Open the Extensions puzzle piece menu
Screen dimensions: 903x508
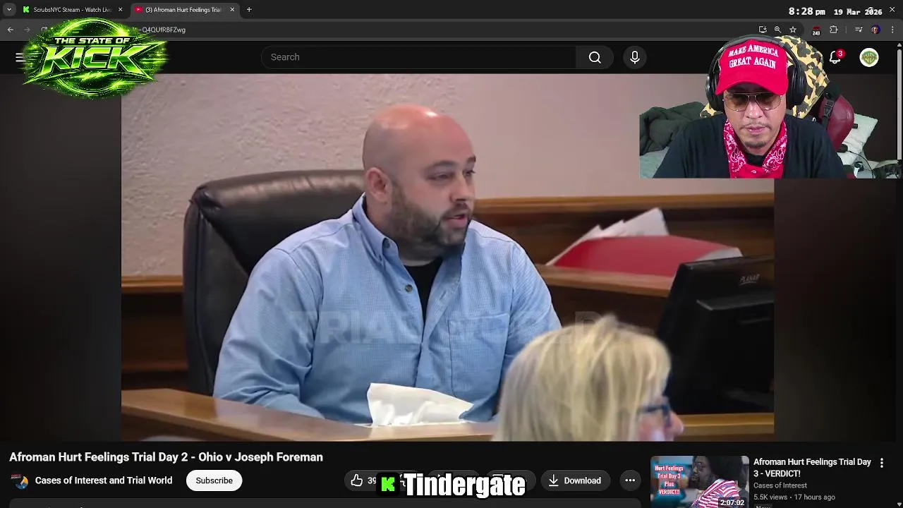tap(834, 30)
